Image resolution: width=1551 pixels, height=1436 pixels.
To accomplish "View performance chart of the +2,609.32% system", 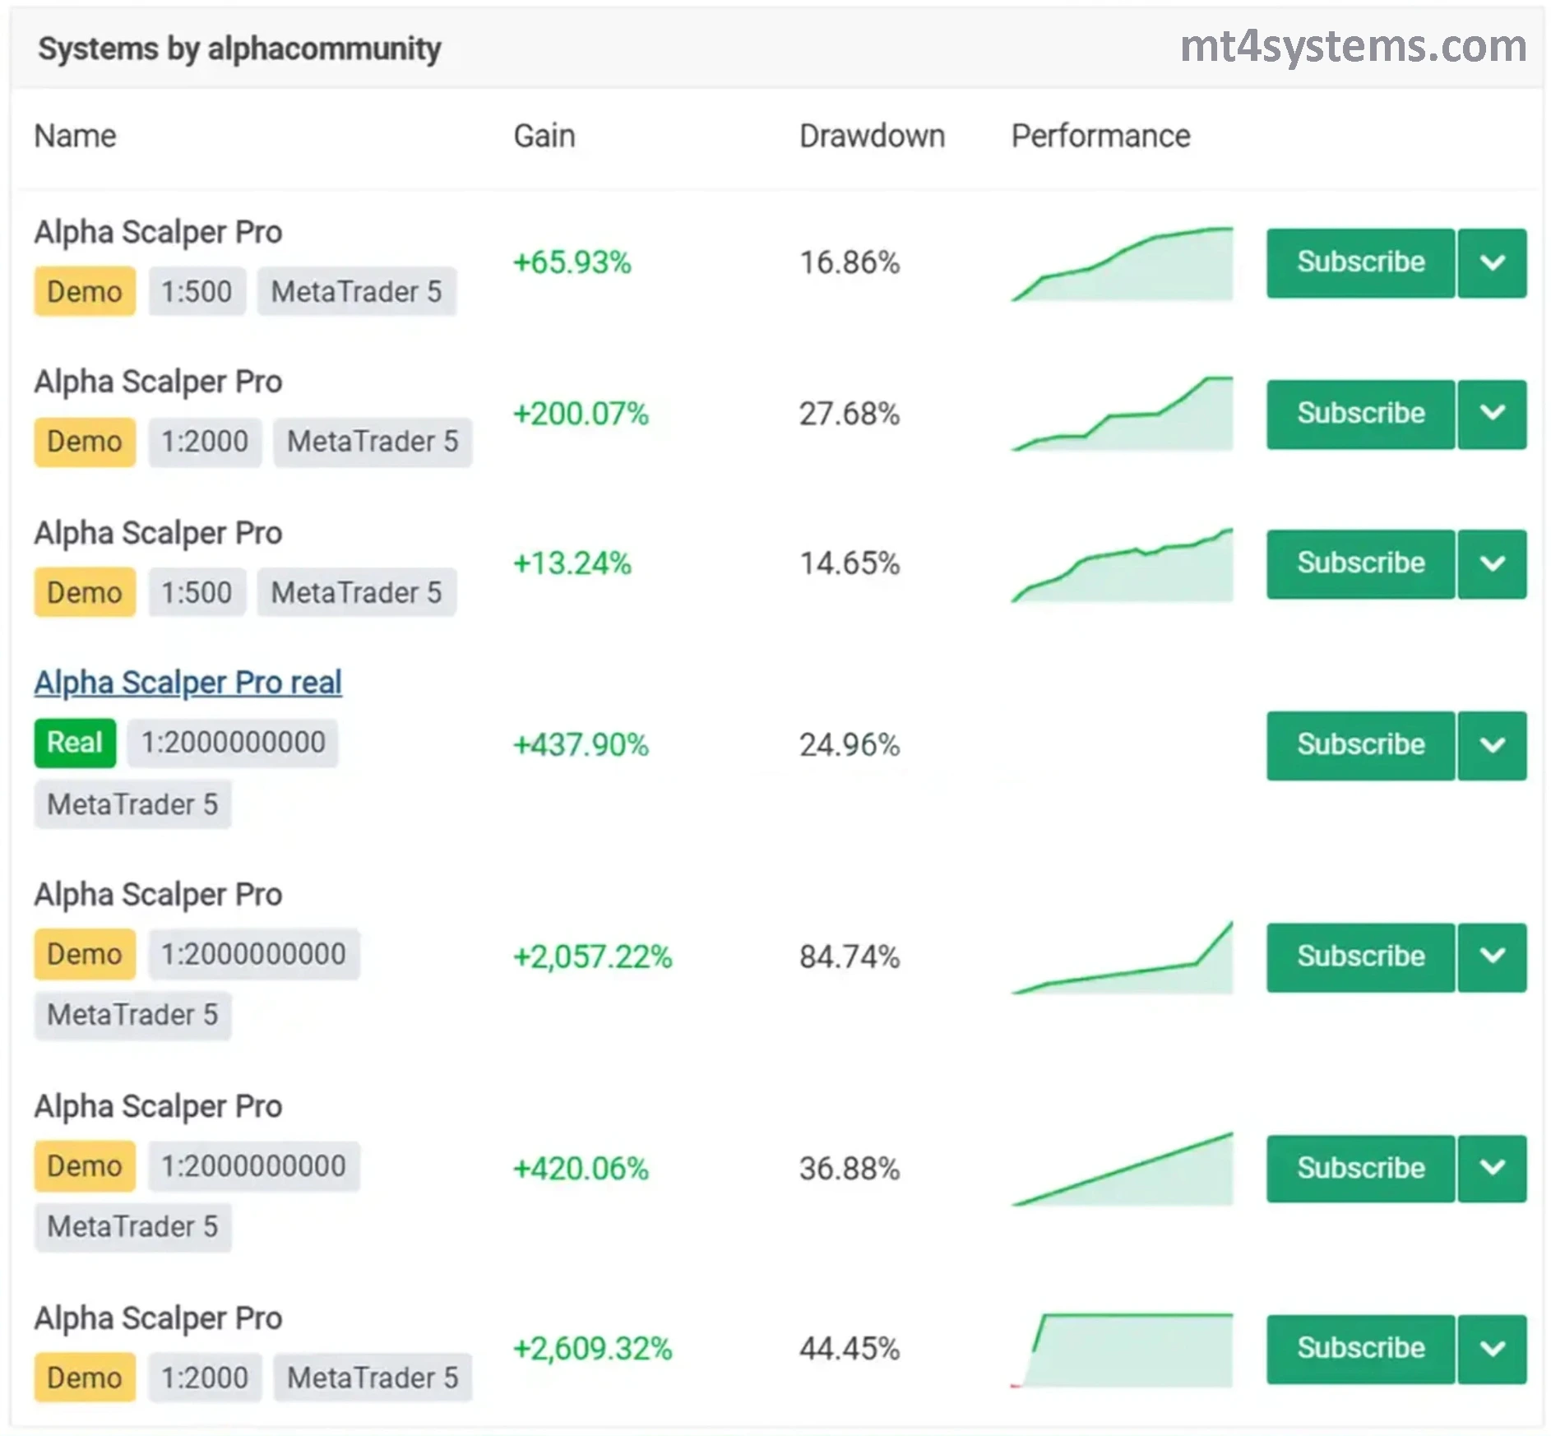I will click(x=1122, y=1350).
